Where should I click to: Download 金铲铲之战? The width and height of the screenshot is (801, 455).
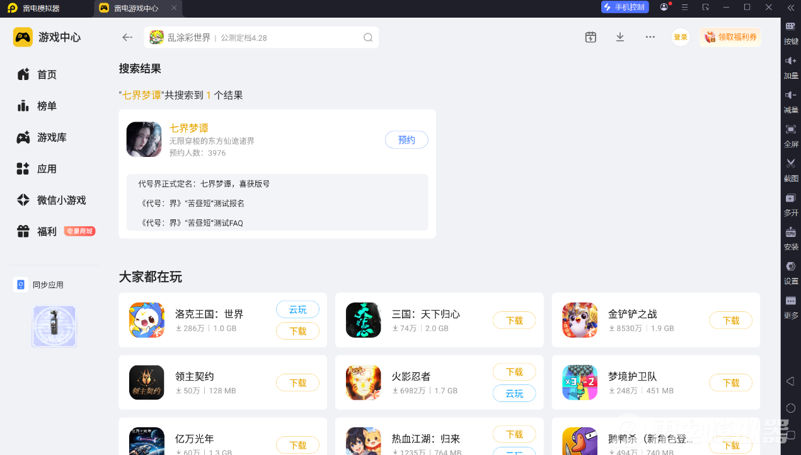[x=731, y=320]
